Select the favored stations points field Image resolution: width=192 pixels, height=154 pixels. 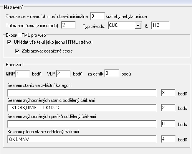tap(168, 108)
